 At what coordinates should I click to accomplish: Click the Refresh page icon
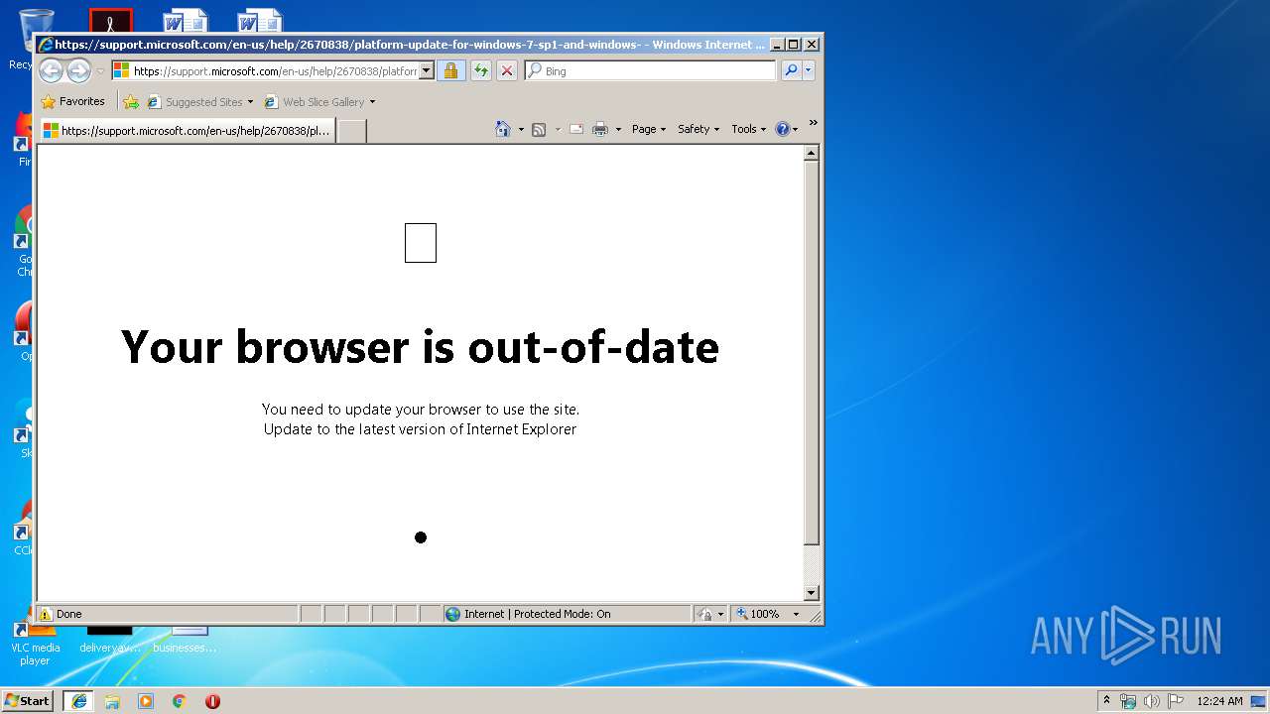click(481, 70)
